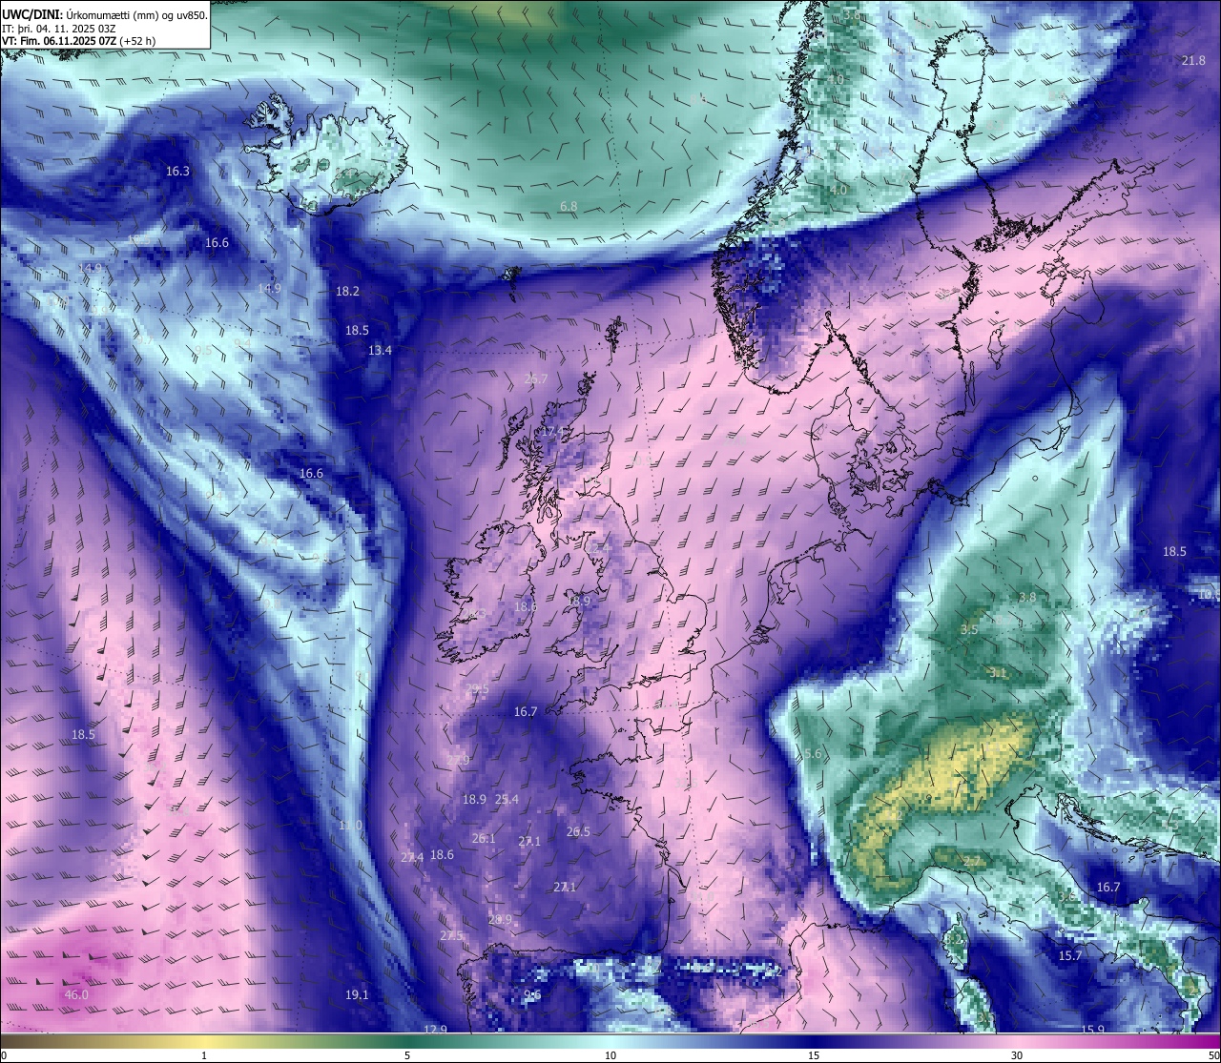Click the 1 tick on the color scale
The width and height of the screenshot is (1221, 1063).
(204, 1055)
